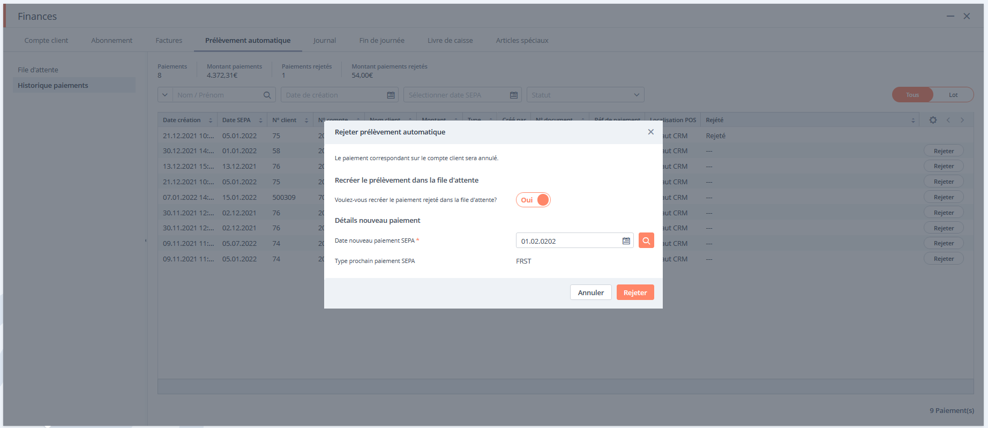The width and height of the screenshot is (988, 428).
Task: Select the Lot filter toggle
Action: tap(953, 95)
